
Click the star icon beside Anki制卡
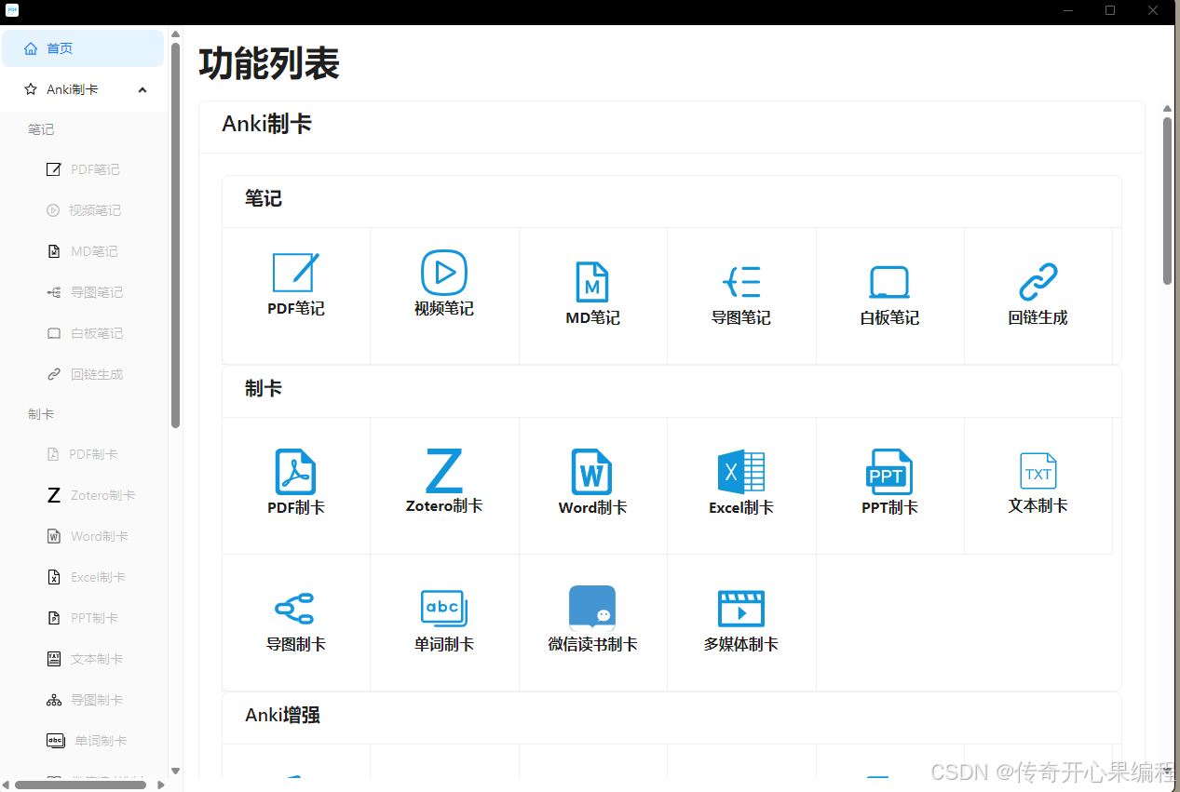click(31, 89)
